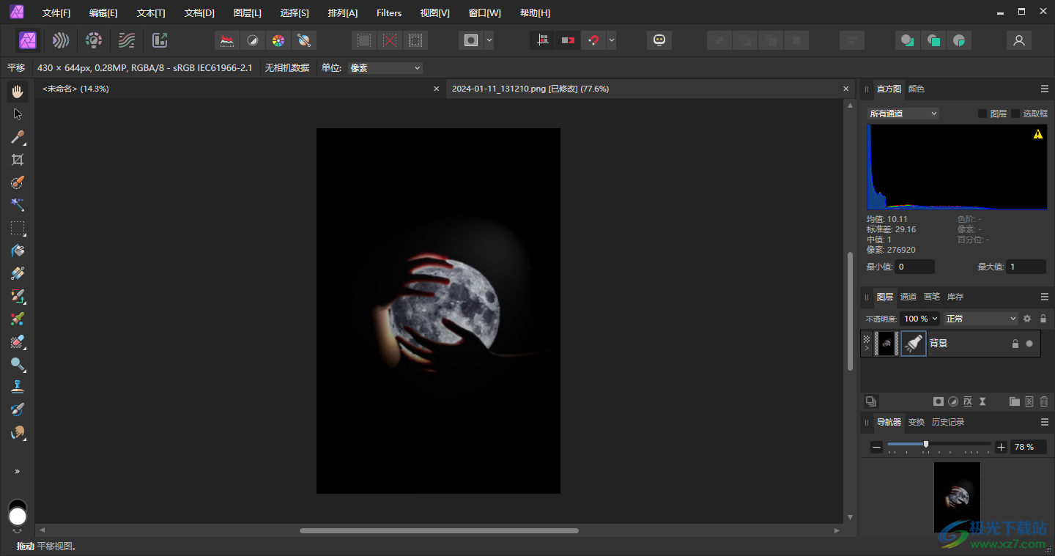
Task: Select the Flood Select magic wand tool
Action: point(18,205)
